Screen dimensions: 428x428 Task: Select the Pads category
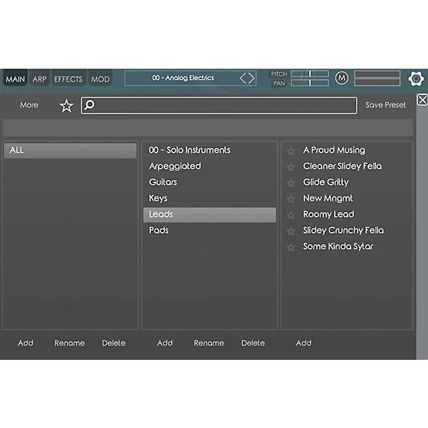(x=159, y=231)
